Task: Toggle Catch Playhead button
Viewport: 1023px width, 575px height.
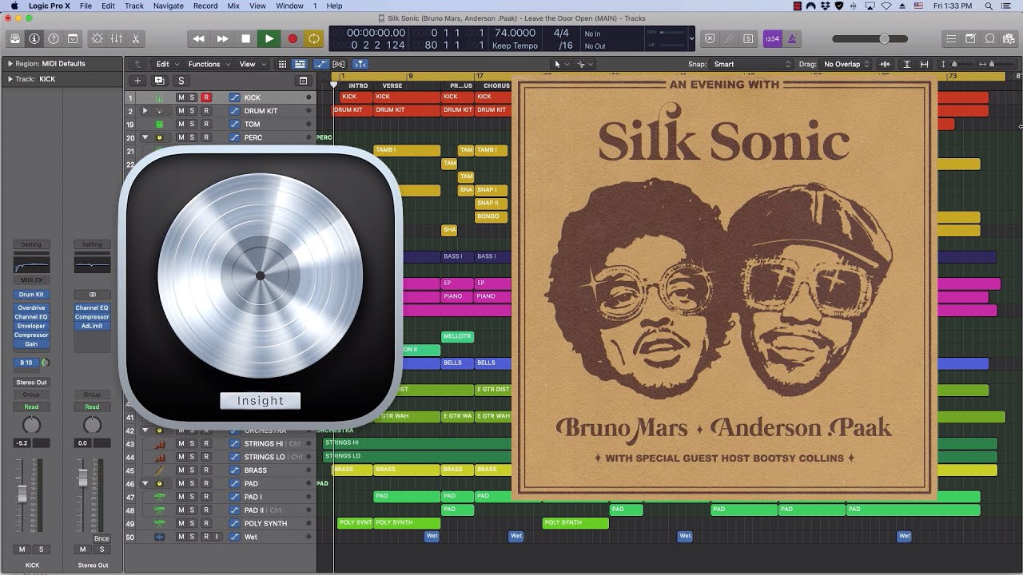Action: pos(360,64)
